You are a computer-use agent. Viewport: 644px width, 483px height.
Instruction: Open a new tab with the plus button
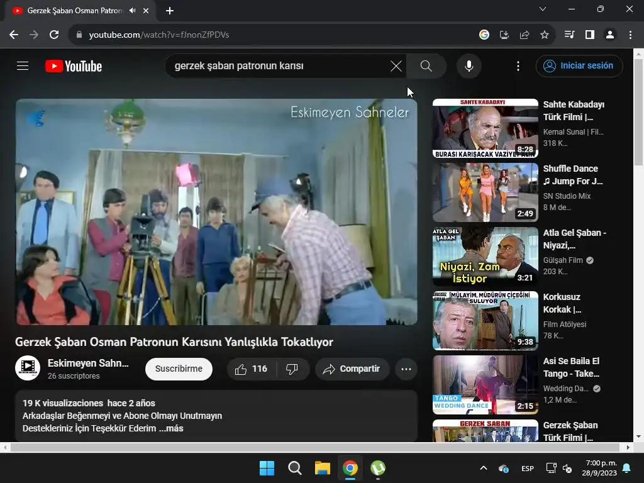(x=170, y=11)
